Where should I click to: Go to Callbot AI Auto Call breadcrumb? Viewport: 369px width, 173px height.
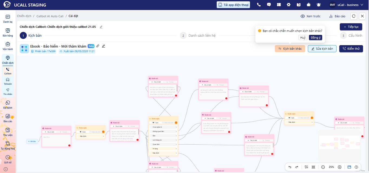50,16
